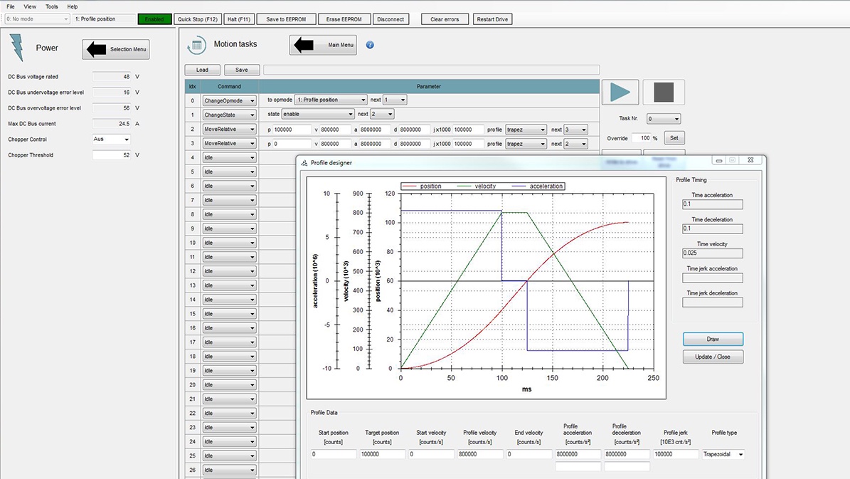Minimize the Profile designer window
This screenshot has height=479, width=850.
(719, 161)
